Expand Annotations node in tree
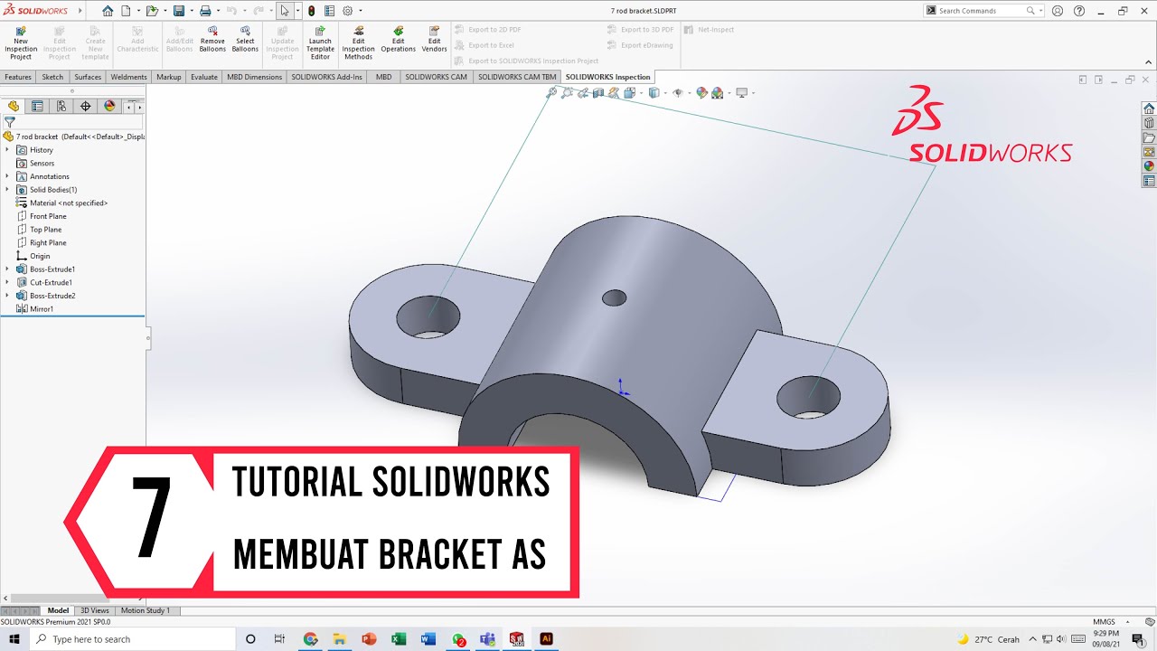 point(7,176)
